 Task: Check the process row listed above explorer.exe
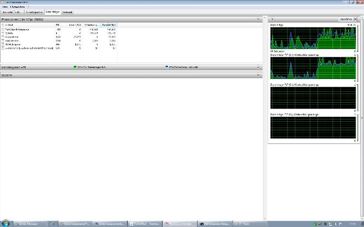[x=3, y=37]
